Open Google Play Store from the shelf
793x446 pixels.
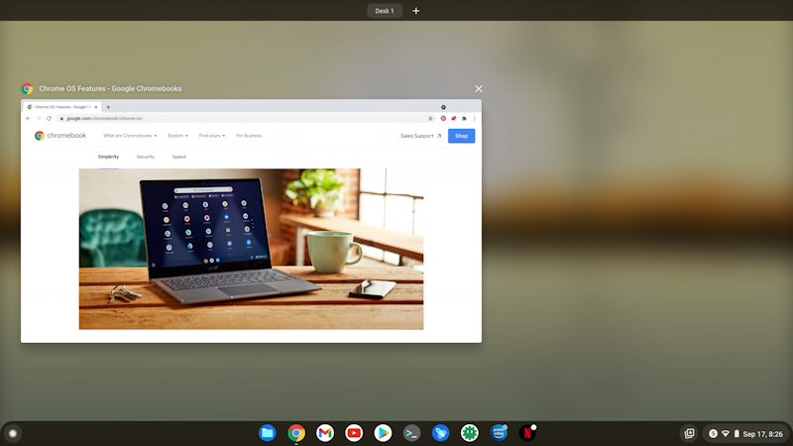(383, 433)
